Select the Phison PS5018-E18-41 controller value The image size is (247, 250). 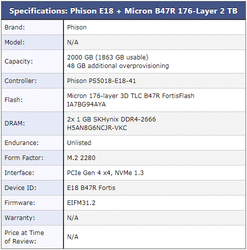tap(101, 81)
